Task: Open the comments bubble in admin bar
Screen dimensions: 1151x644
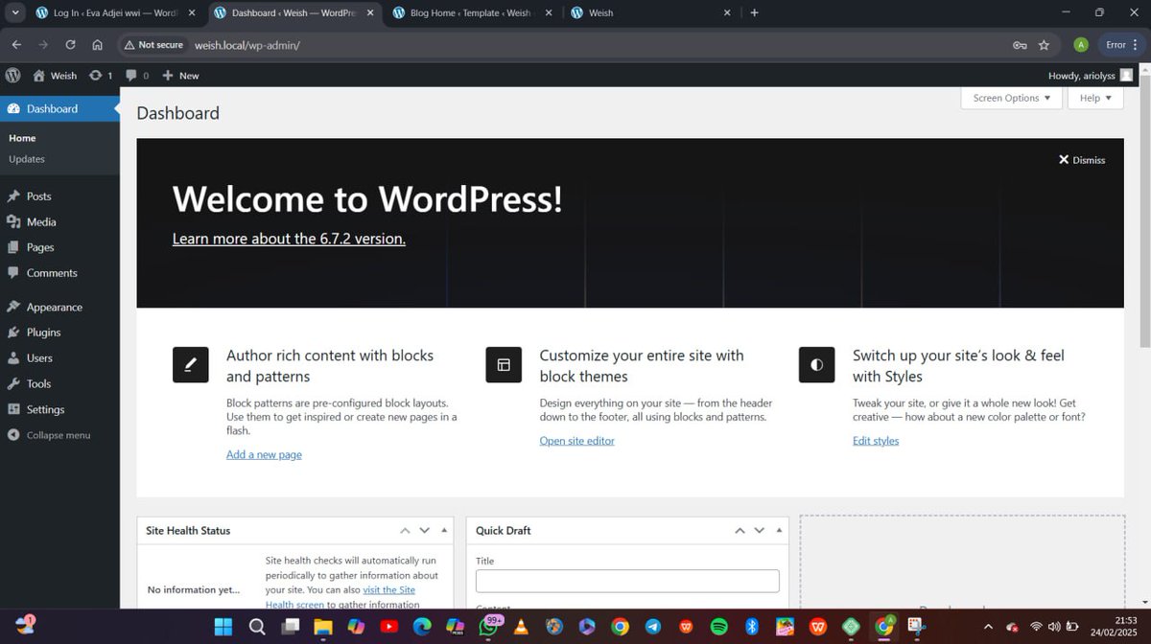Action: pos(137,75)
